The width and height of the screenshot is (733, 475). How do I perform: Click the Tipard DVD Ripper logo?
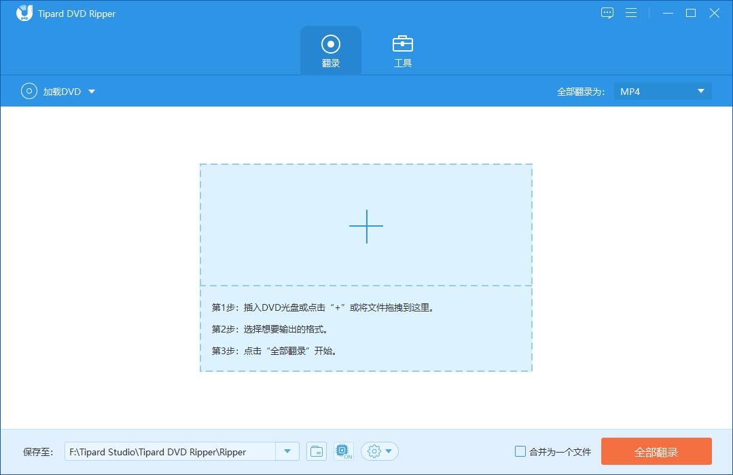point(24,13)
